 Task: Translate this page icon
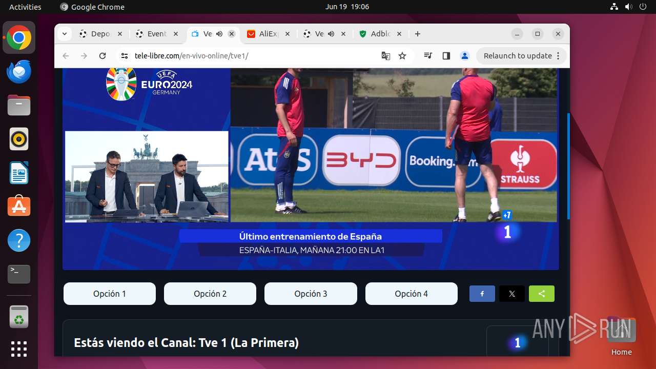pyautogui.click(x=386, y=56)
